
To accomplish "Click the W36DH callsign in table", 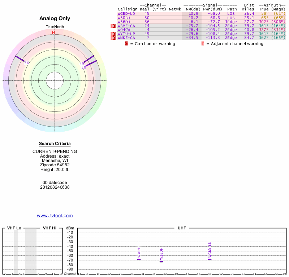I will point(124,22).
